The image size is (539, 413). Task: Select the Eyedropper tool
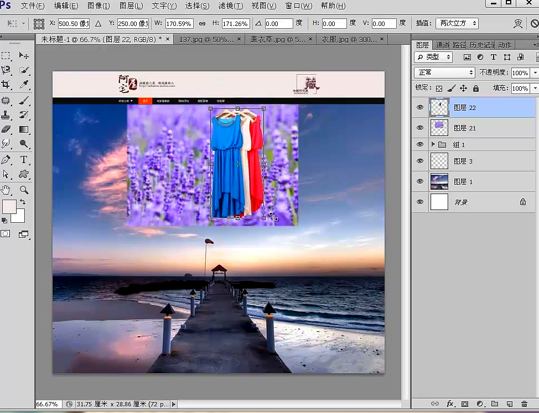tap(24, 85)
